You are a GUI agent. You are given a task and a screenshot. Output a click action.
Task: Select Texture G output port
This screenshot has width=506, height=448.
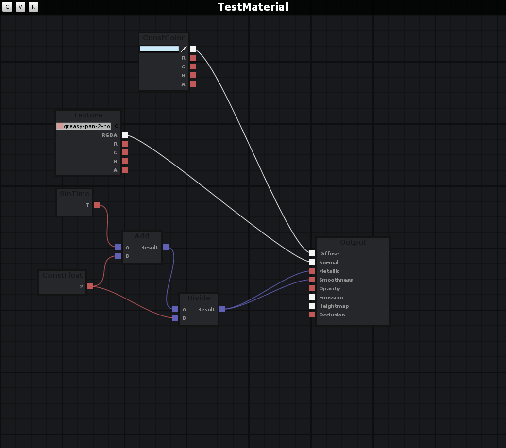coord(125,152)
